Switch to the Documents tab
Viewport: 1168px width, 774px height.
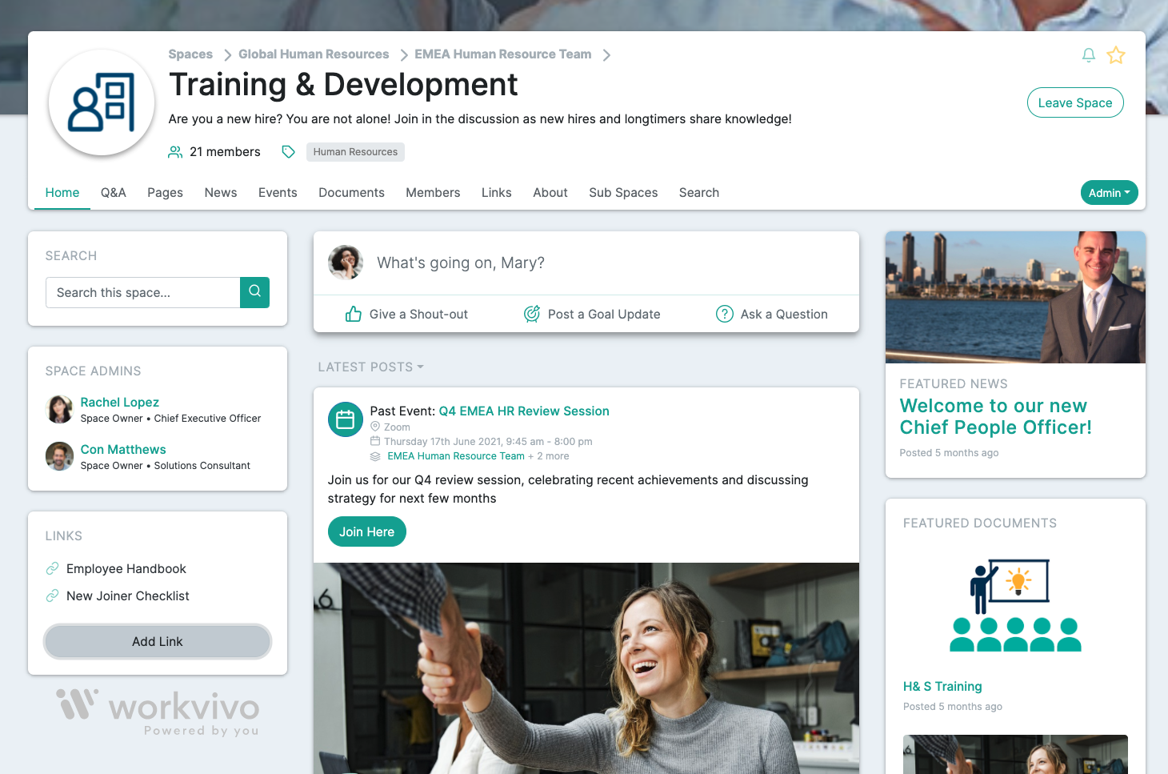(351, 193)
